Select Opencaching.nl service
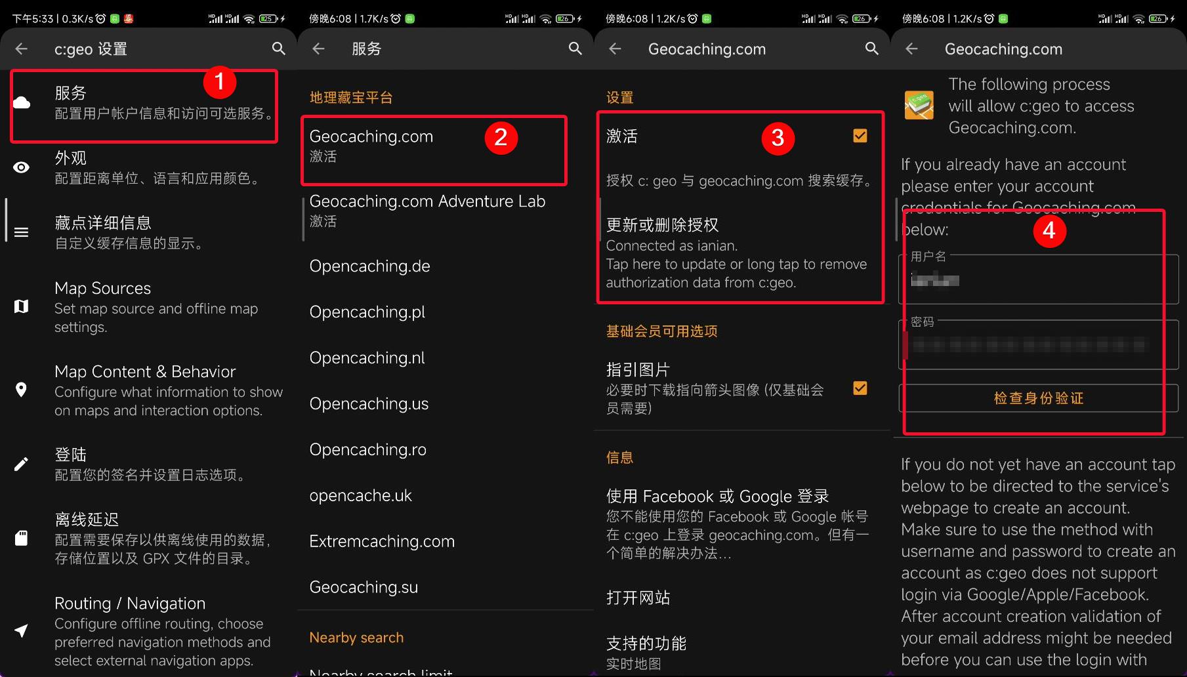 pos(445,358)
